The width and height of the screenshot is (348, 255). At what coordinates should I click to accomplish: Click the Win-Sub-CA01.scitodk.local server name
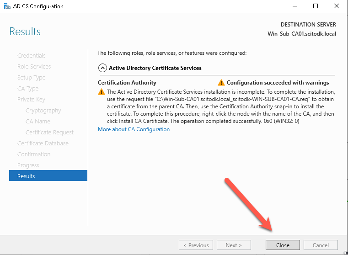pos(302,34)
